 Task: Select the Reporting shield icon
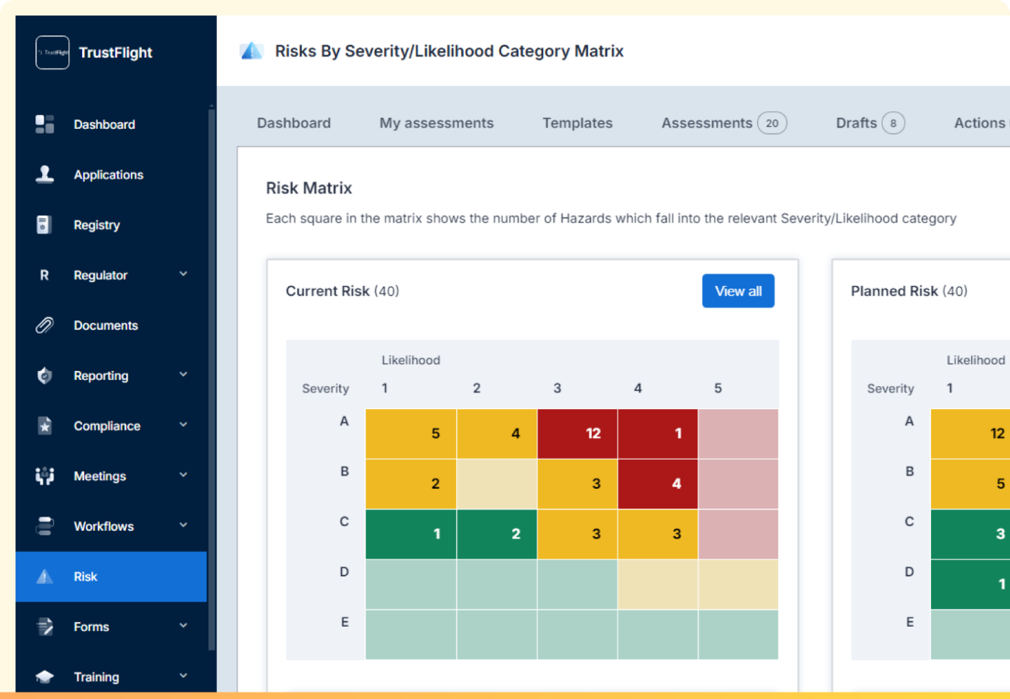point(44,375)
